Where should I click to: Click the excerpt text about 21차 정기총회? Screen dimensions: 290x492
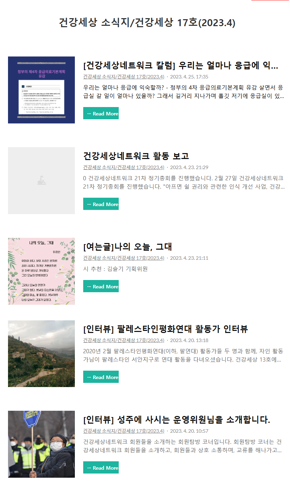184,182
